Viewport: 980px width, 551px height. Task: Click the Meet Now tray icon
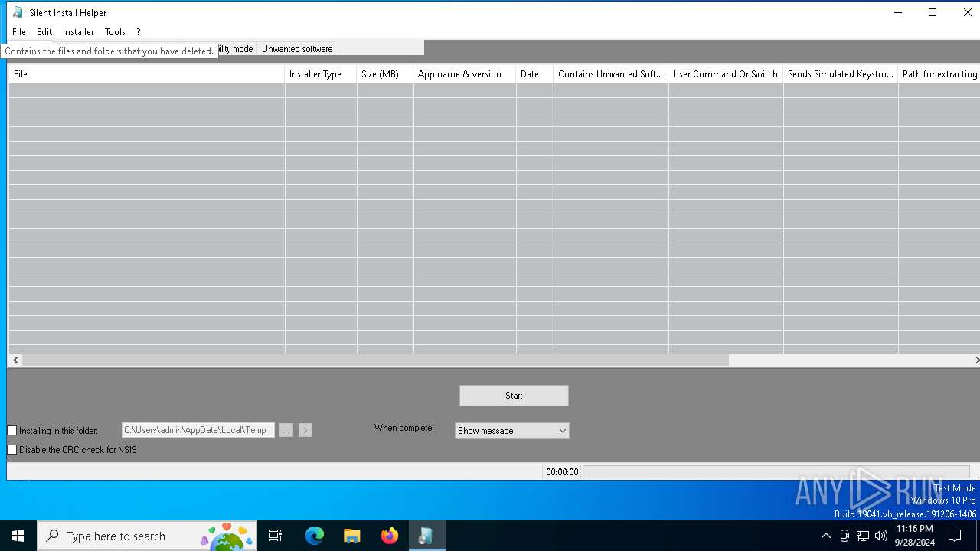844,536
